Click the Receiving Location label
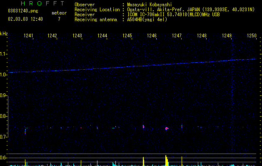This screenshot has height=166, width=262. 97,10
